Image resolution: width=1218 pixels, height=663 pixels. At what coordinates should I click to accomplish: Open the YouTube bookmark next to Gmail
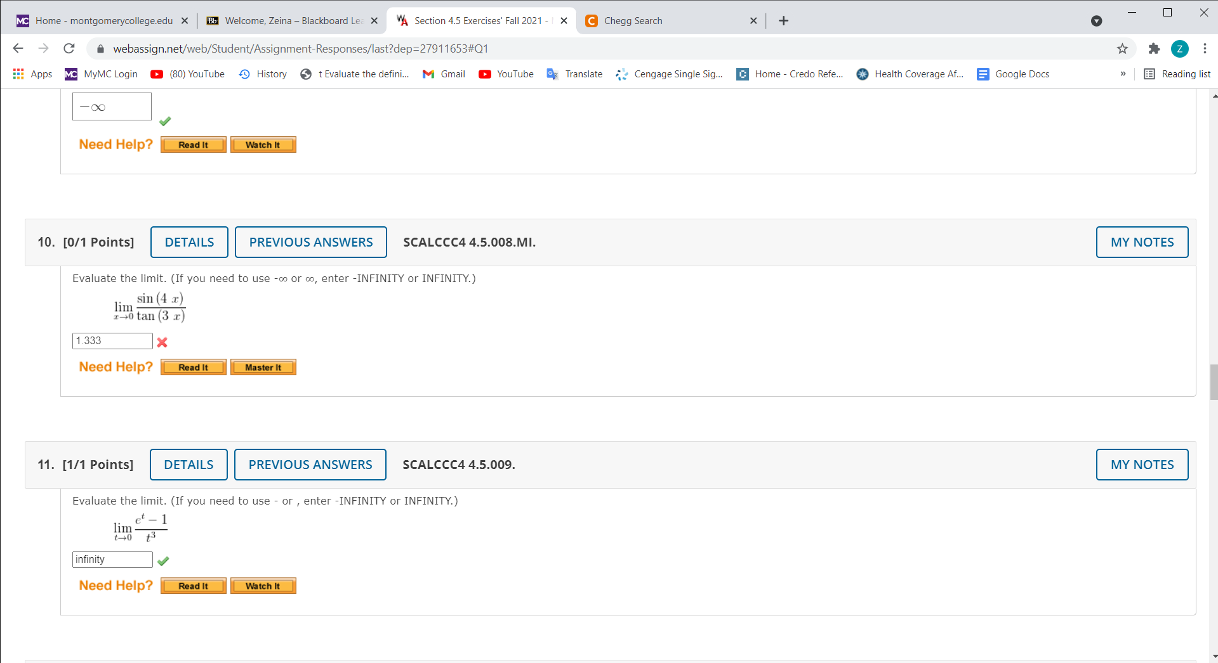coord(506,74)
